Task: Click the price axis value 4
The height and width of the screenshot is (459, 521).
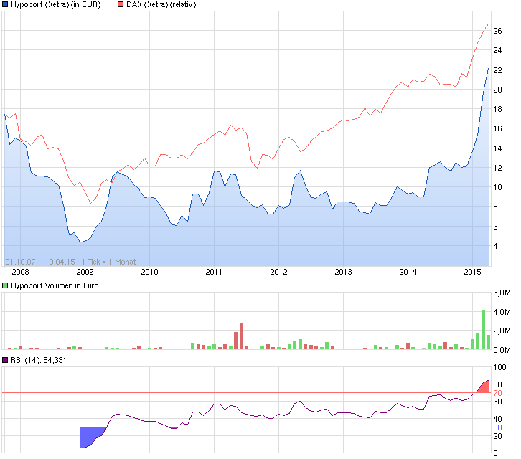Action: pos(495,246)
